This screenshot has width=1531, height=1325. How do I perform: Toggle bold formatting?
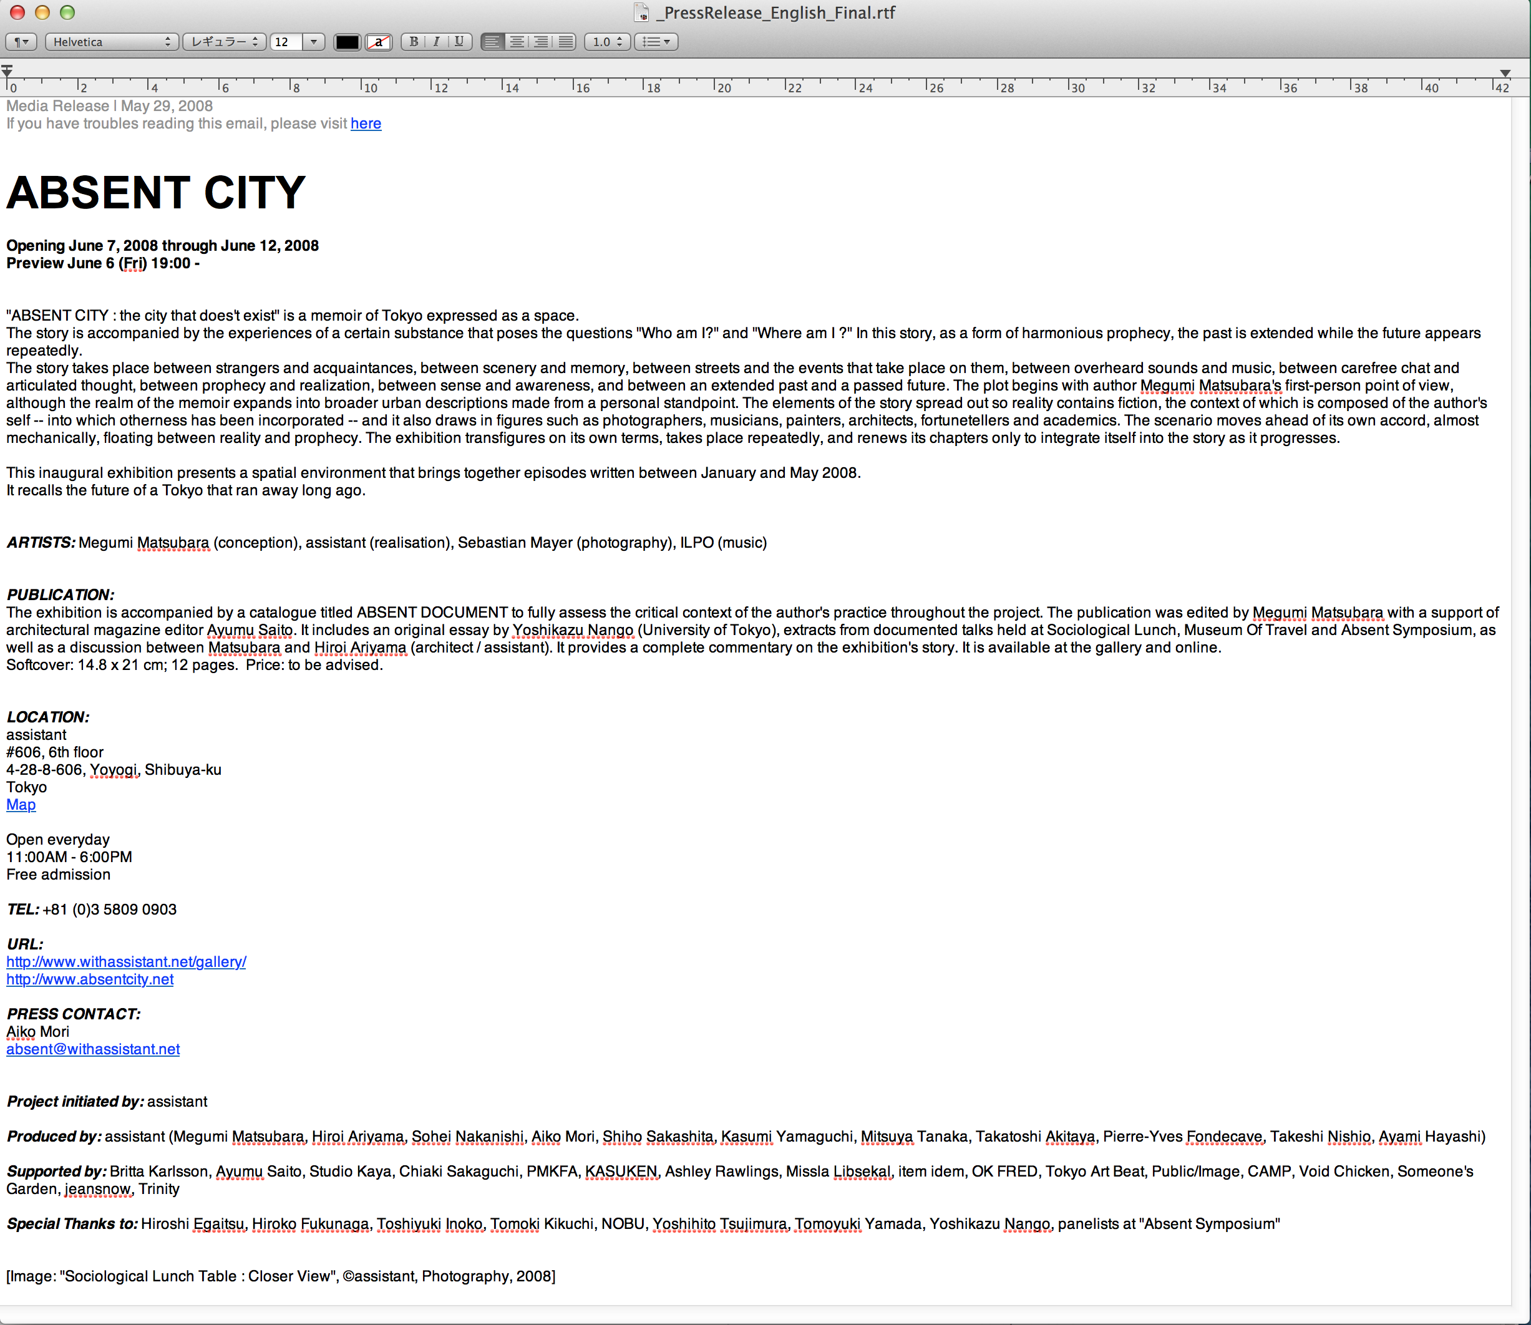[414, 42]
